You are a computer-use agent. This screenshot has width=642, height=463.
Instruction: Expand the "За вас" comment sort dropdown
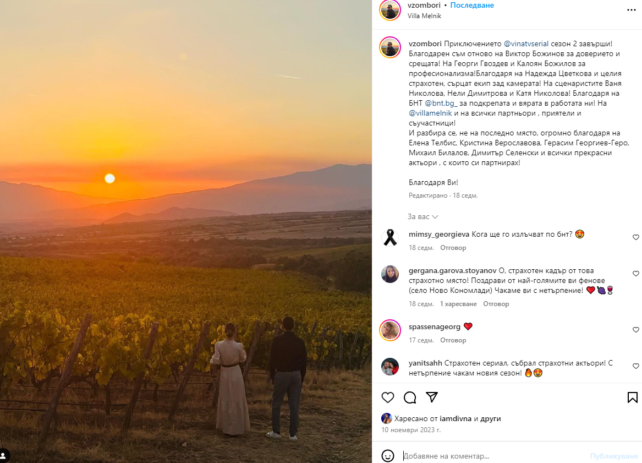point(423,217)
